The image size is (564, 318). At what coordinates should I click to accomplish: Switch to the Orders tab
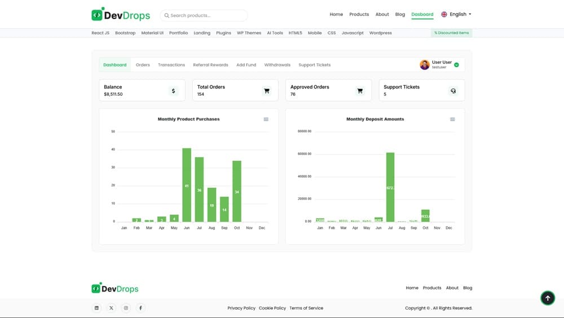(143, 65)
